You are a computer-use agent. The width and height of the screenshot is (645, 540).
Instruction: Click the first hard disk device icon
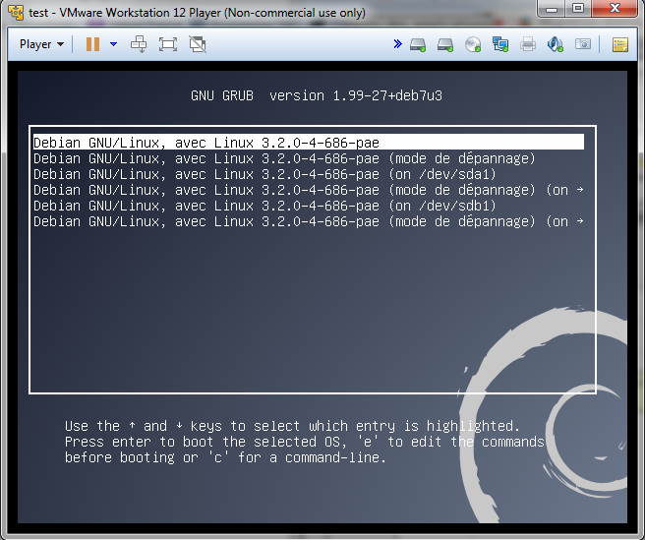[x=418, y=44]
